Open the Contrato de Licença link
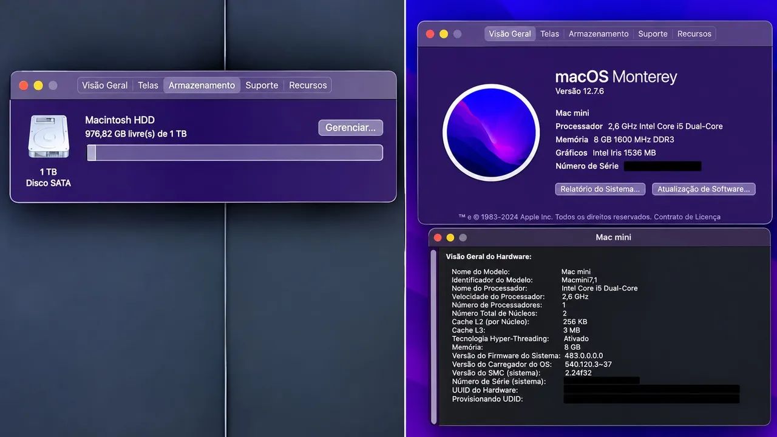The height and width of the screenshot is (437, 777). [x=687, y=217]
